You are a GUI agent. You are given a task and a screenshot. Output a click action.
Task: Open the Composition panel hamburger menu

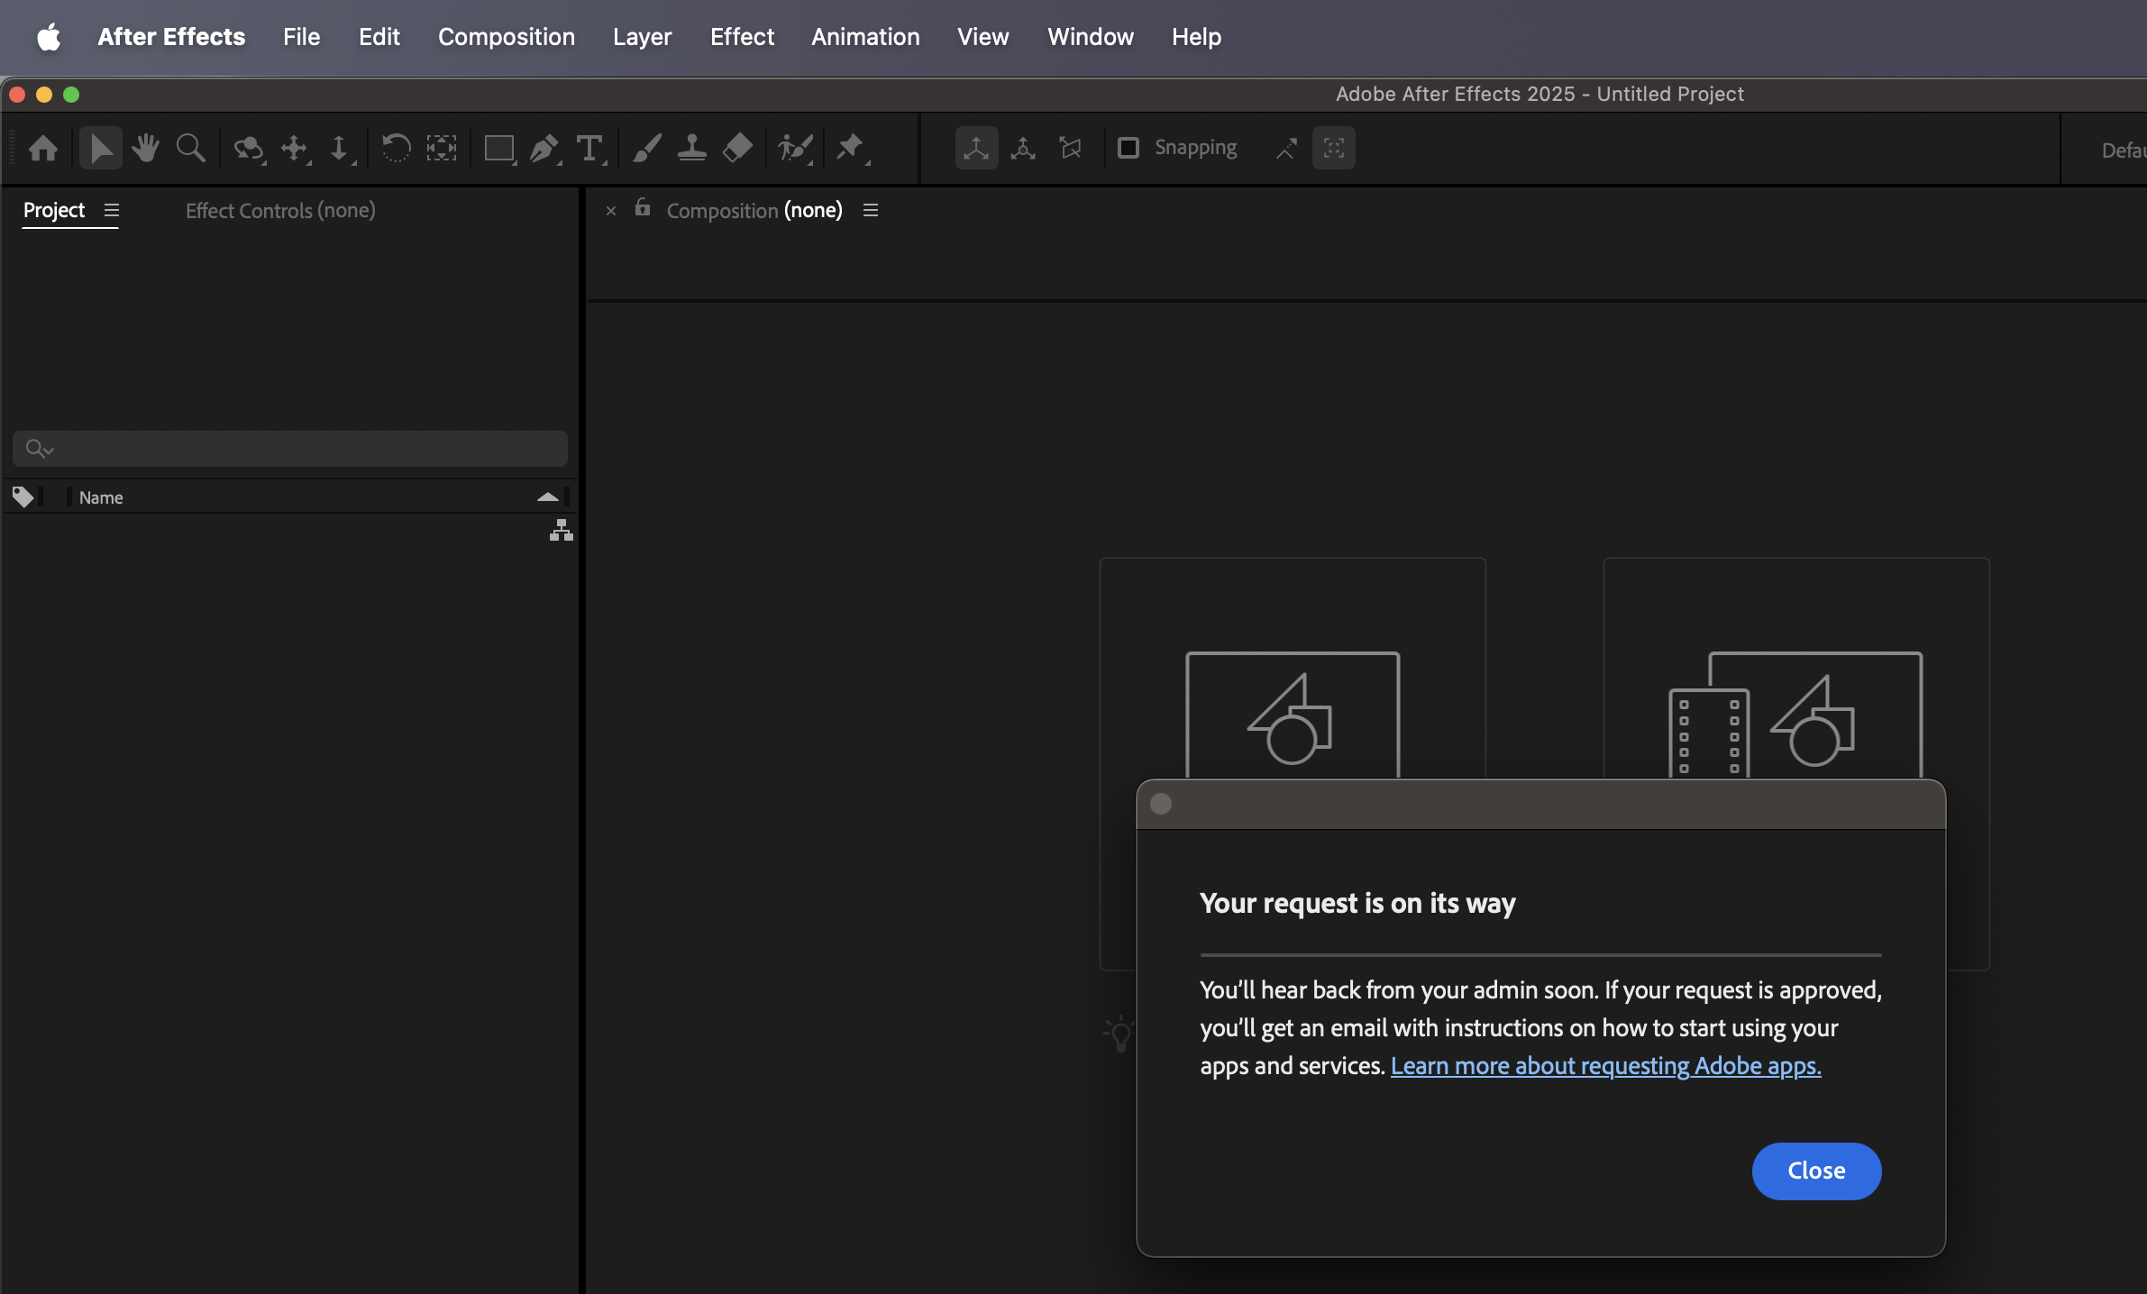tap(871, 210)
